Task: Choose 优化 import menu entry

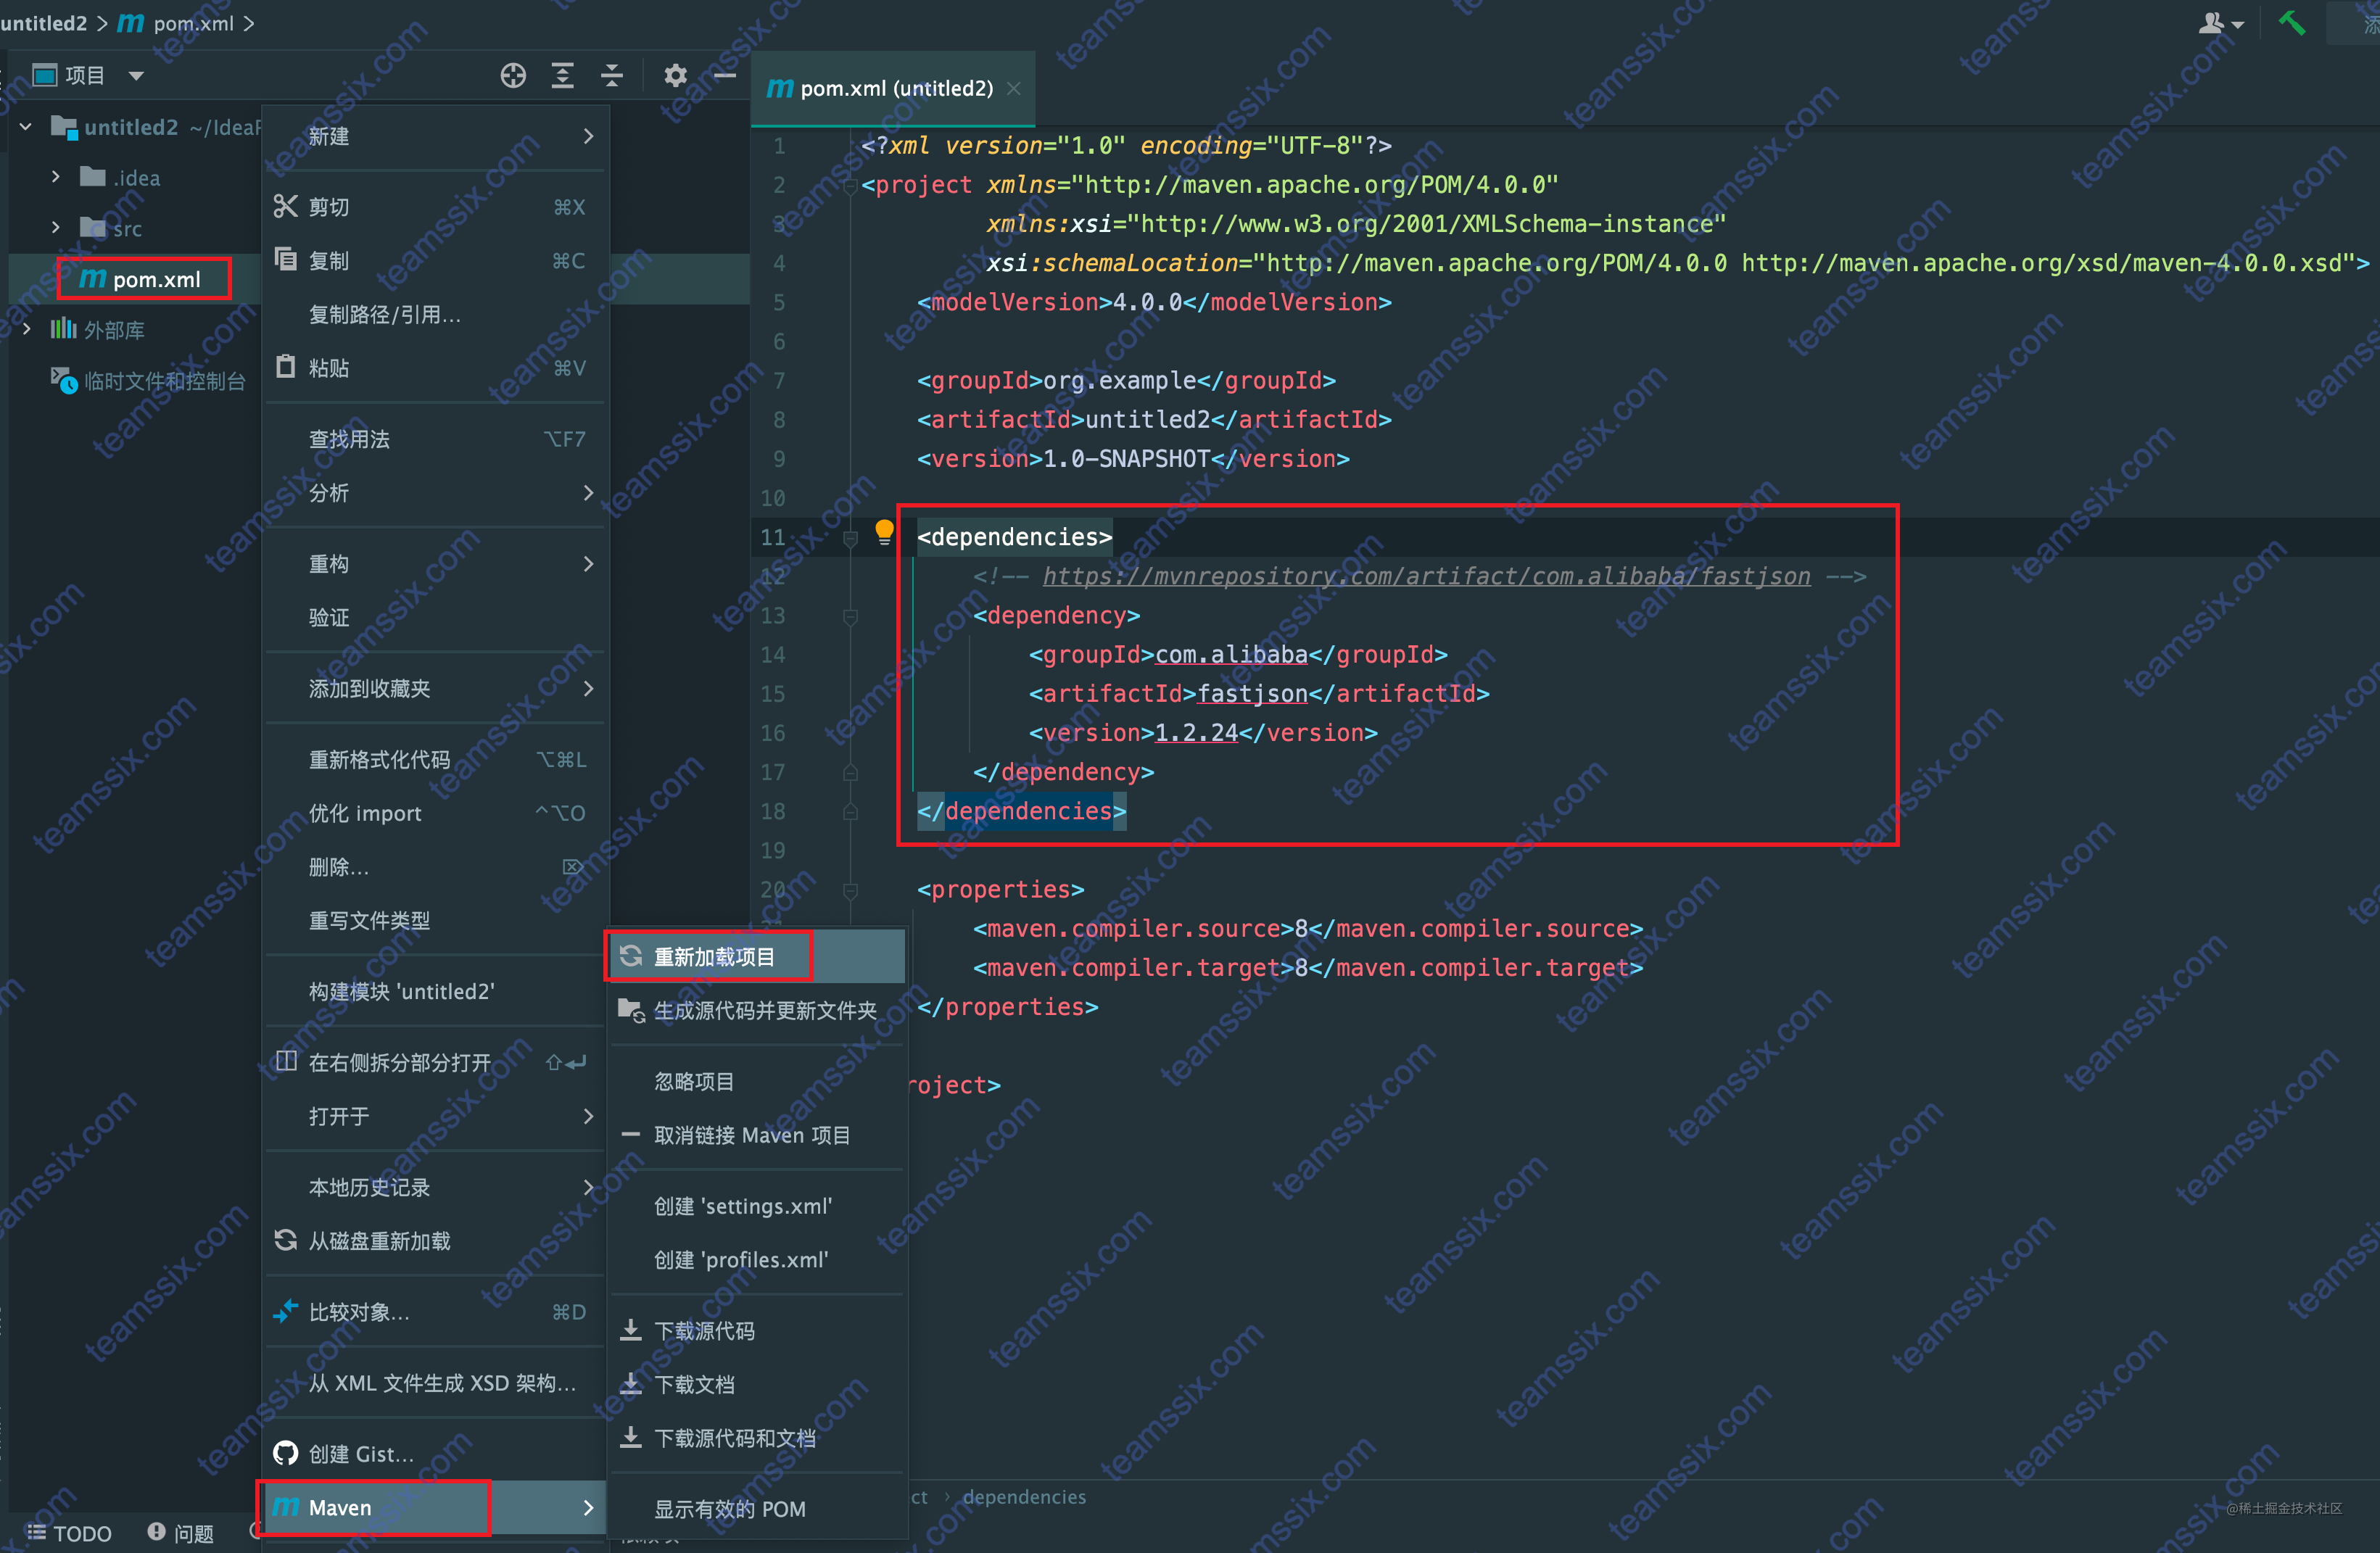Action: click(436, 814)
